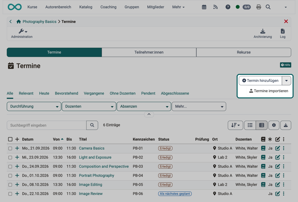
Task: Check the Light and Exposure row checkbox
Action: pos(10,158)
